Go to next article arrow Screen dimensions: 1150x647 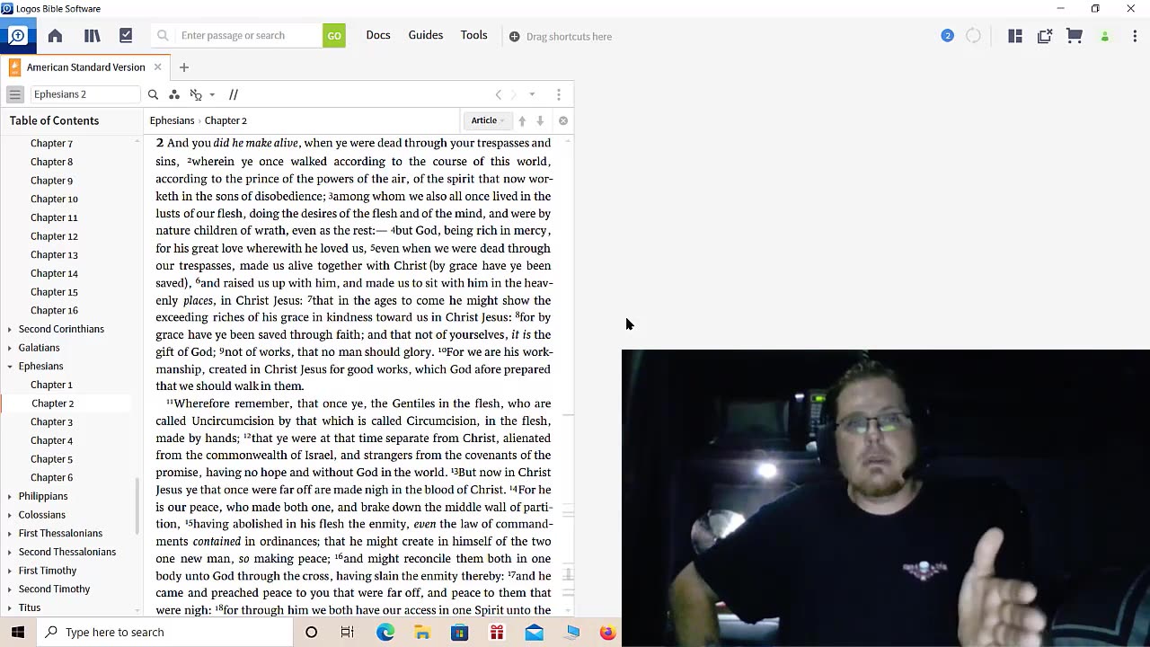coord(540,120)
